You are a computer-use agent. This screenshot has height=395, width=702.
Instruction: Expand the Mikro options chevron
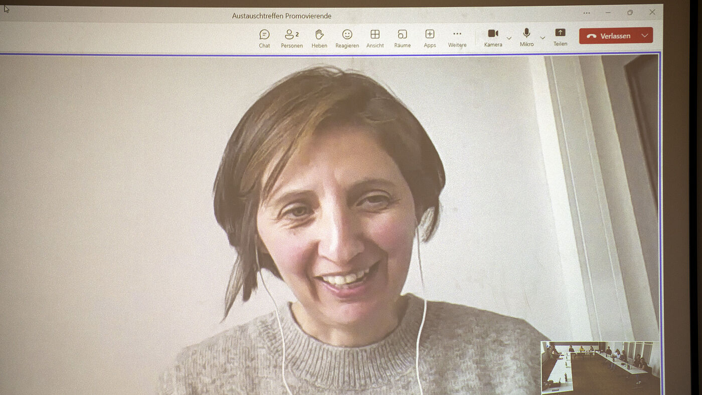point(543,38)
